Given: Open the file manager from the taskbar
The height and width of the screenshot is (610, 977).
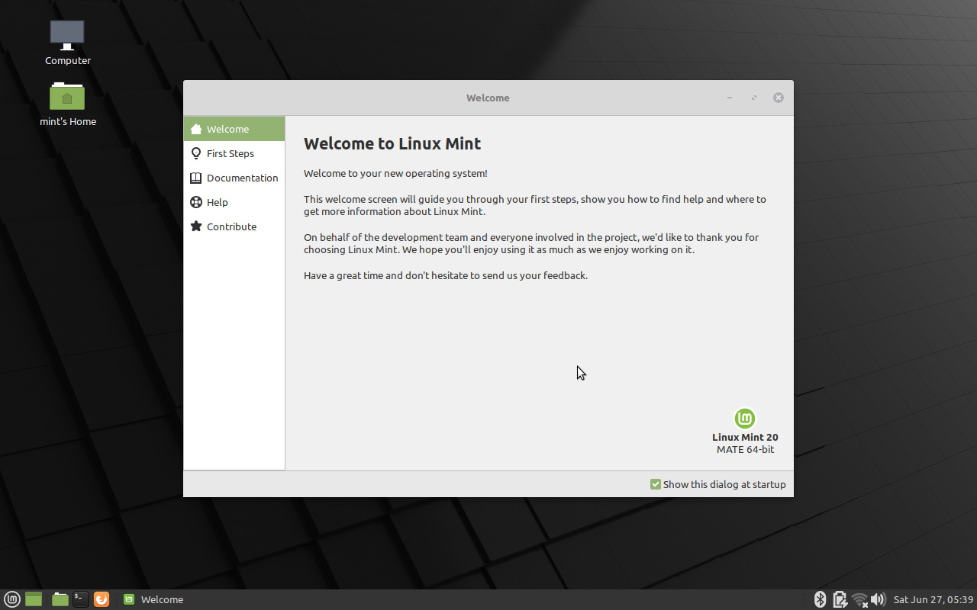Looking at the screenshot, I should click(60, 599).
